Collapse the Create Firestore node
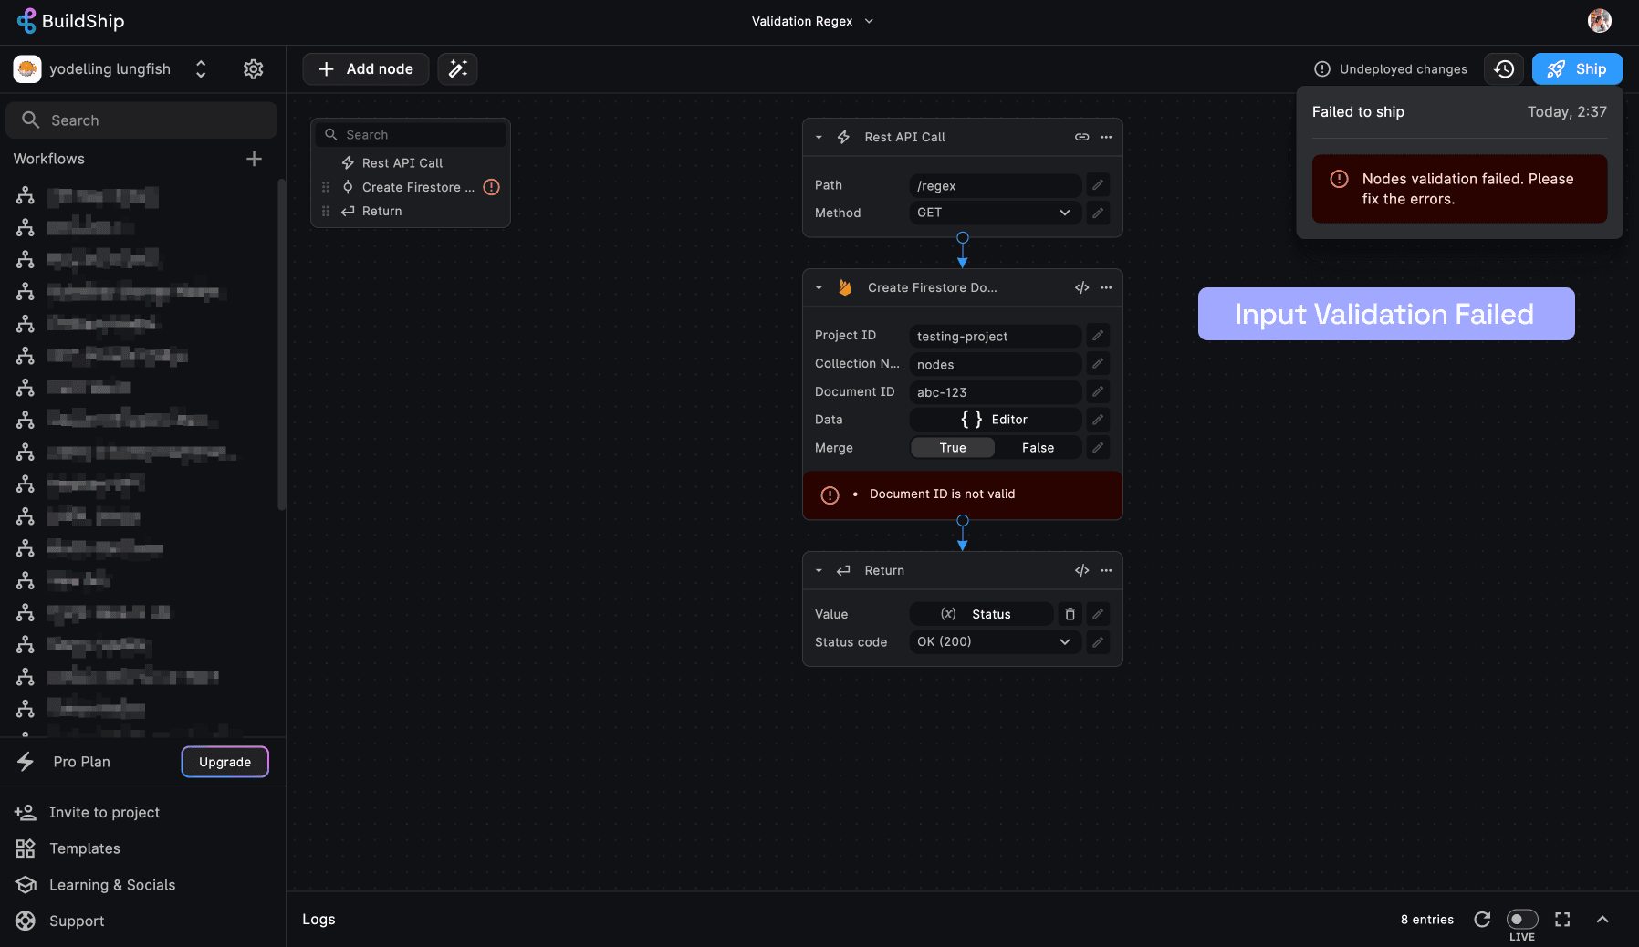Viewport: 1639px width, 947px height. pyautogui.click(x=819, y=287)
